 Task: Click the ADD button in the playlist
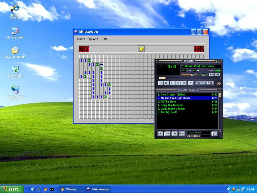pyautogui.click(x=160, y=134)
